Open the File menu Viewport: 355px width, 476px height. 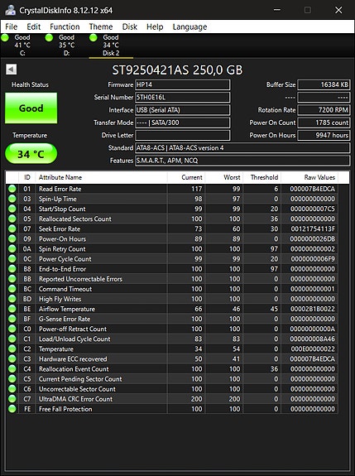click(12, 26)
